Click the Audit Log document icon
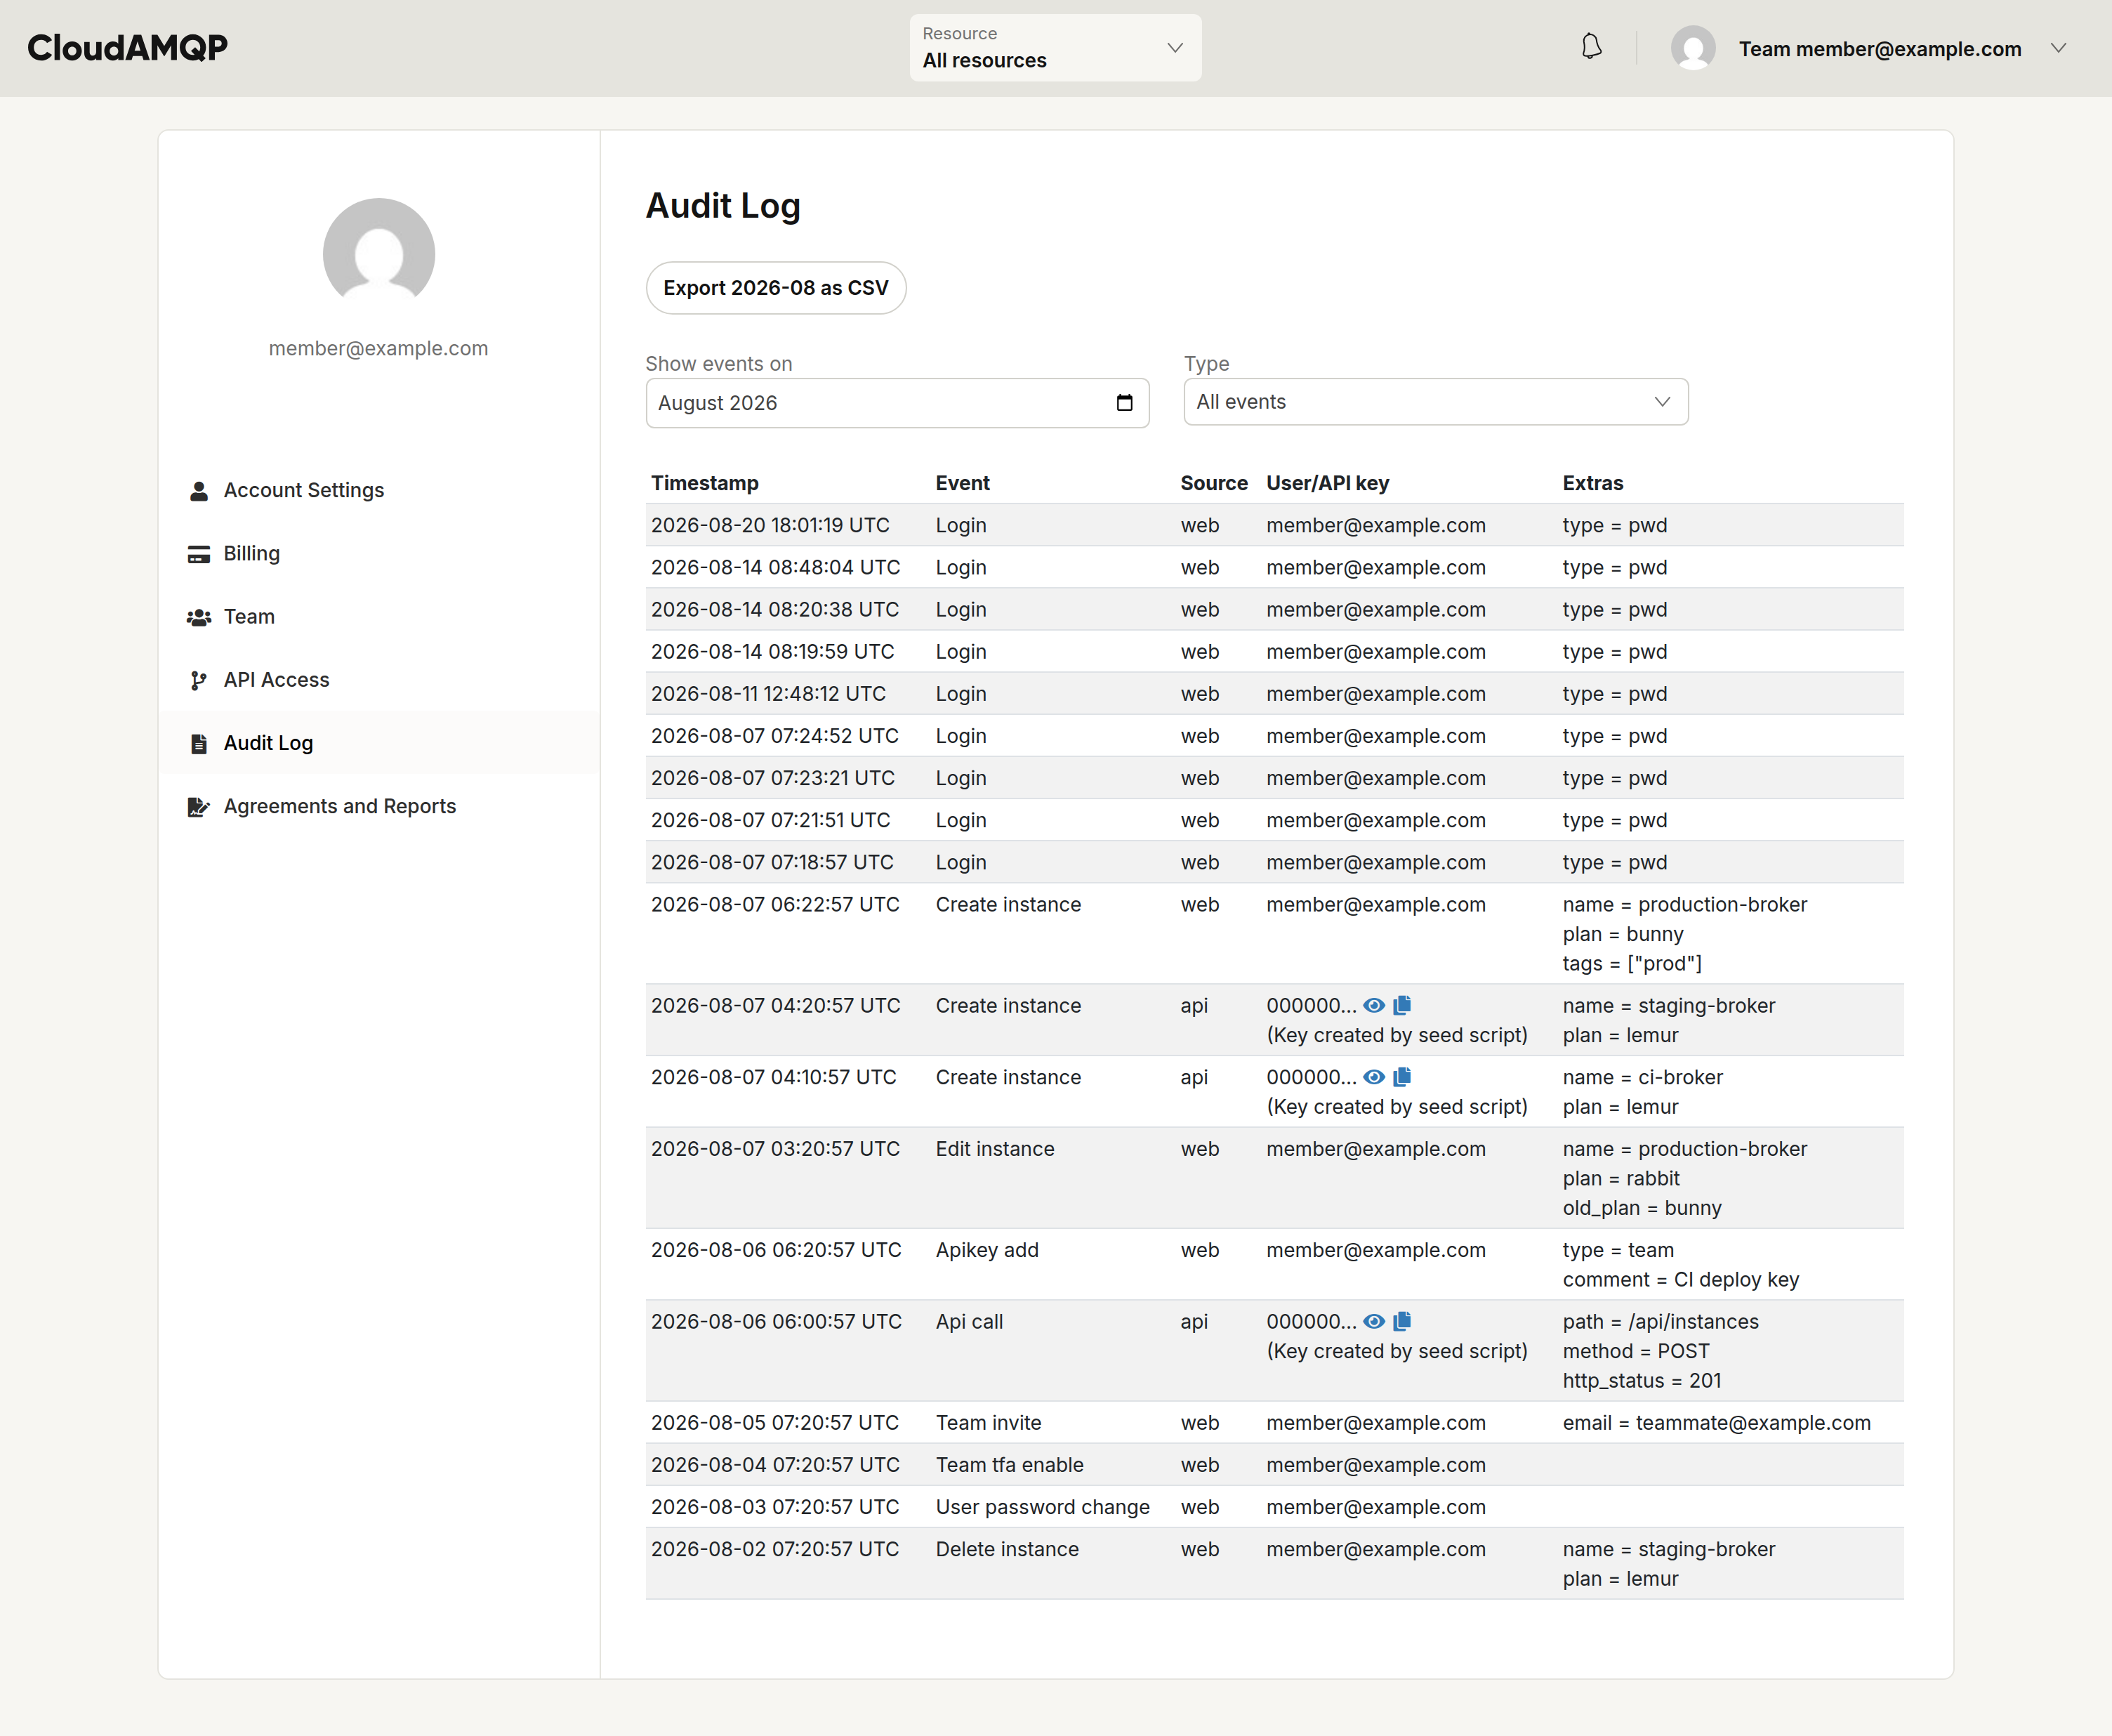 pyautogui.click(x=199, y=744)
